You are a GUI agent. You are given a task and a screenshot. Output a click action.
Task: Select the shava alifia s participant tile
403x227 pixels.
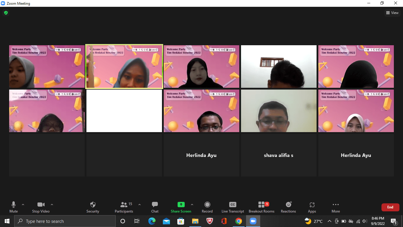279,155
